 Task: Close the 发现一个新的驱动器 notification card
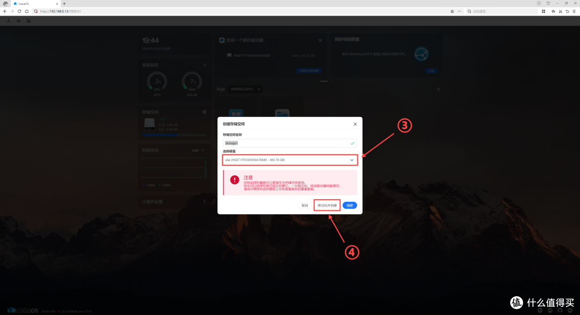click(x=320, y=40)
